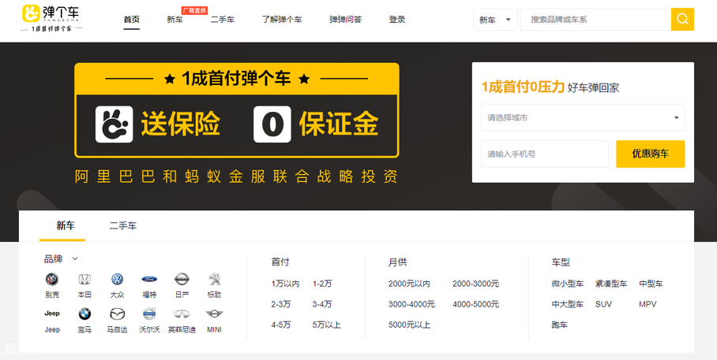The width and height of the screenshot is (717, 360).
Task: Click the 1成首付弹个车 promo banner
Action: (x=236, y=110)
